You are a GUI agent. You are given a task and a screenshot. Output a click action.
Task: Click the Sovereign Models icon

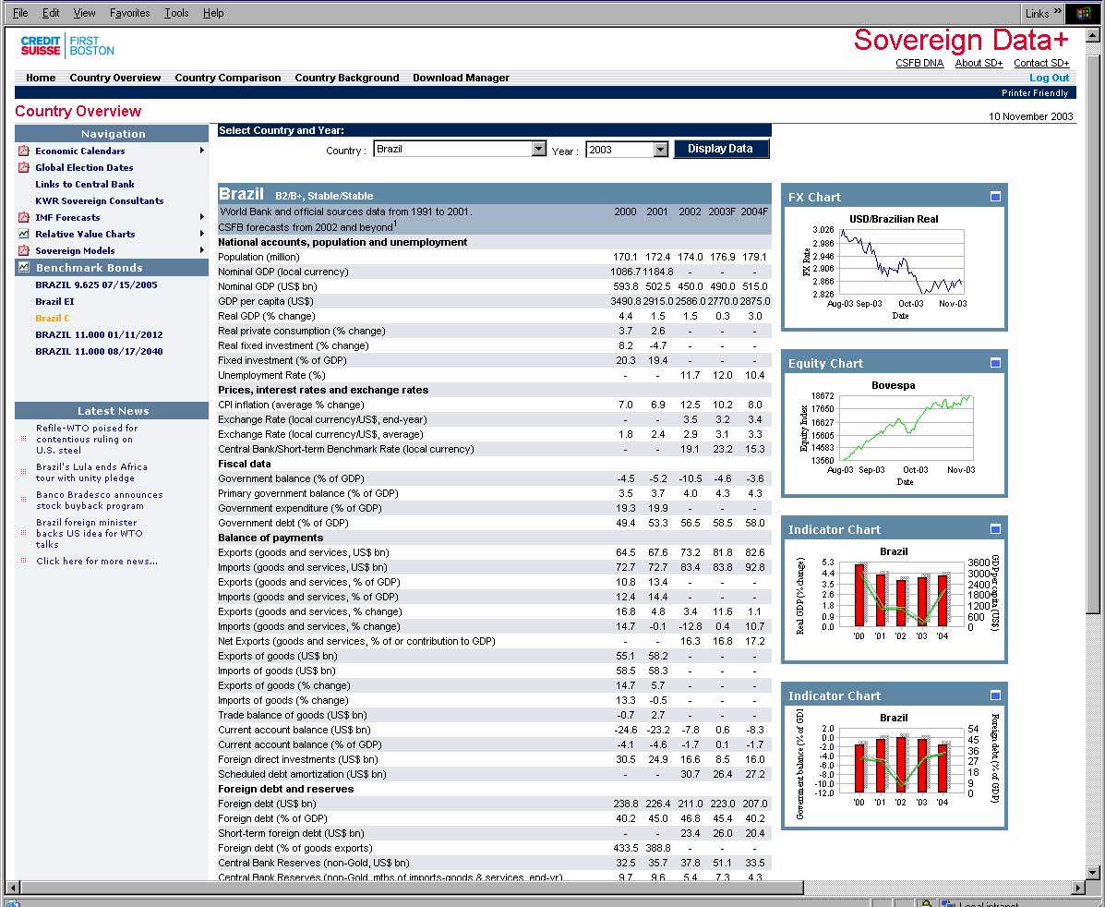click(x=24, y=250)
